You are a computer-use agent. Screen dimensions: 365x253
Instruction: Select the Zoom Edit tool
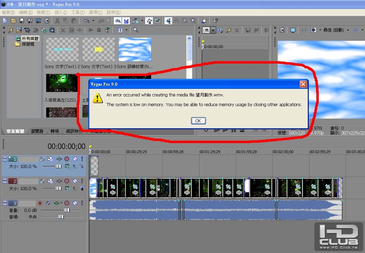193,21
